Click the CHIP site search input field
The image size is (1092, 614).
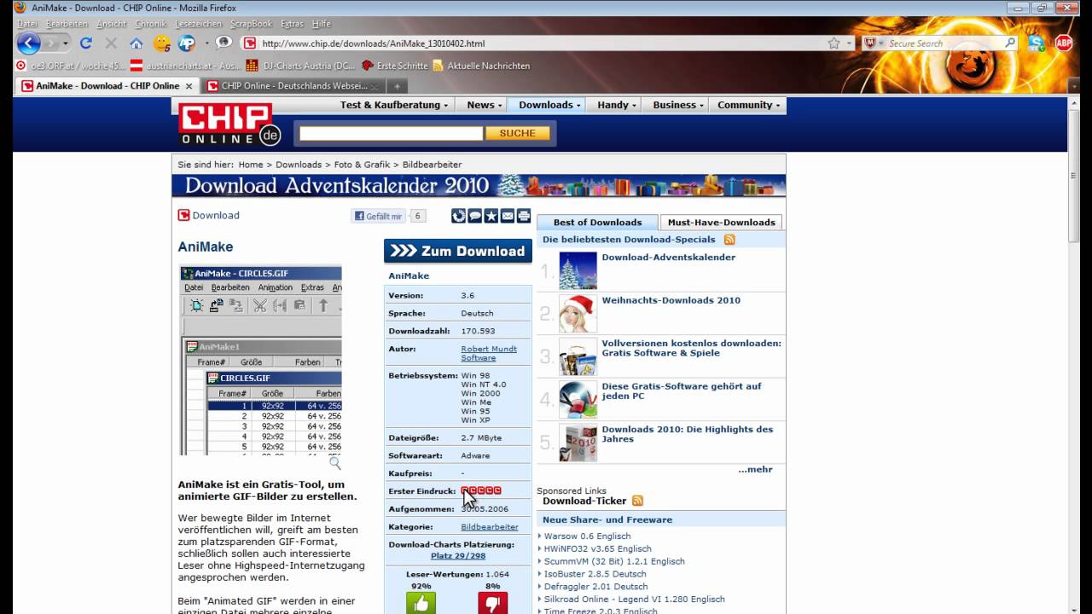click(x=391, y=133)
